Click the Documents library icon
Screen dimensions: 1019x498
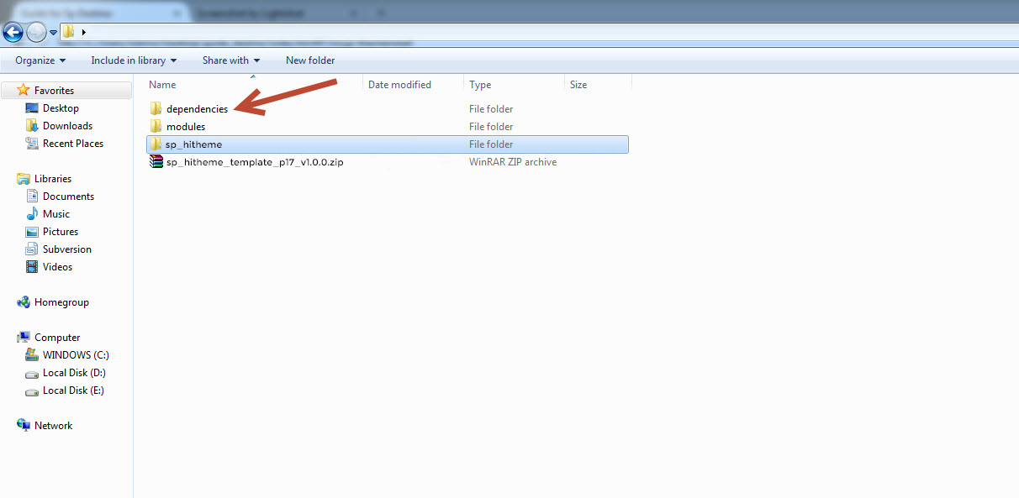[33, 197]
